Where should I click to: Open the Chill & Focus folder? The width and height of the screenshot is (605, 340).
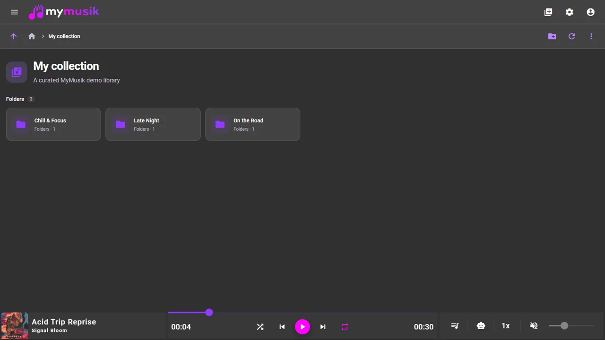53,124
